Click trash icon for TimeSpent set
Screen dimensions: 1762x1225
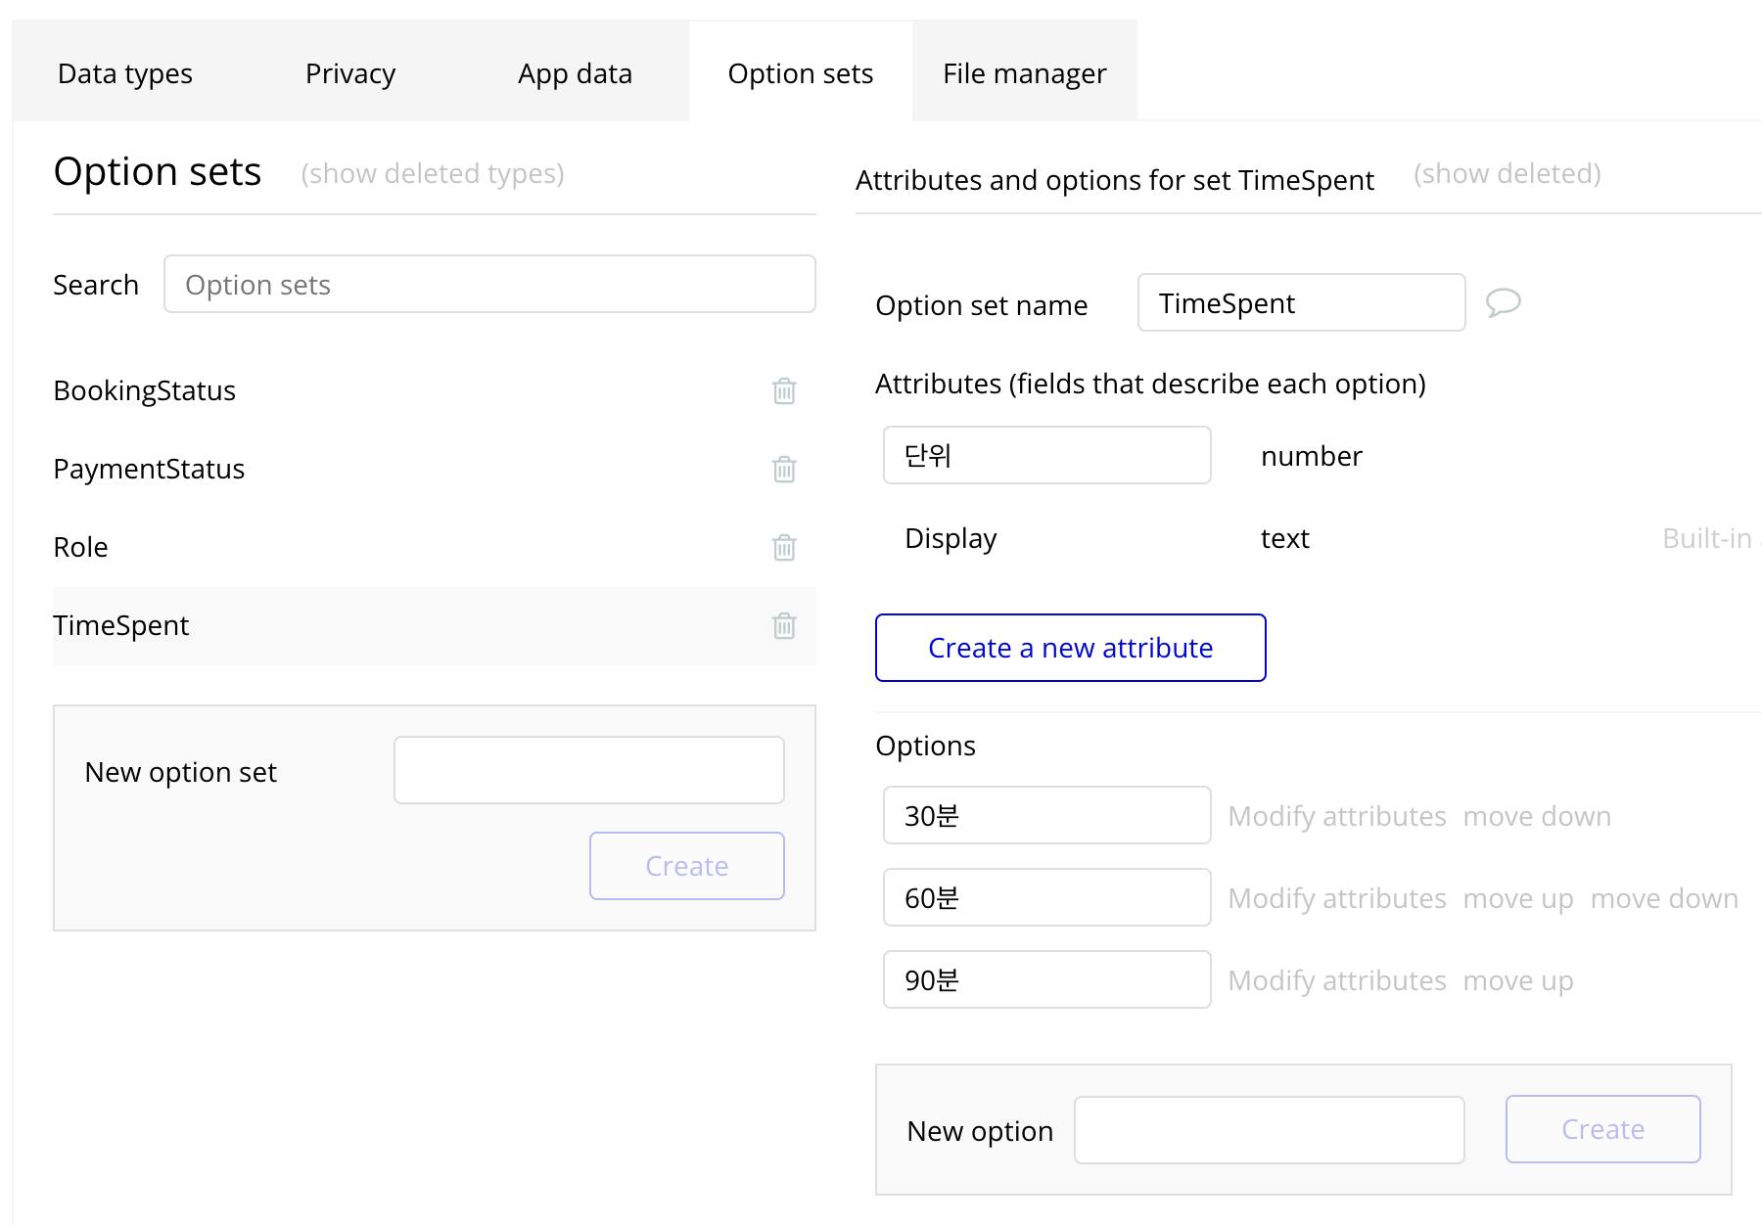click(x=784, y=626)
